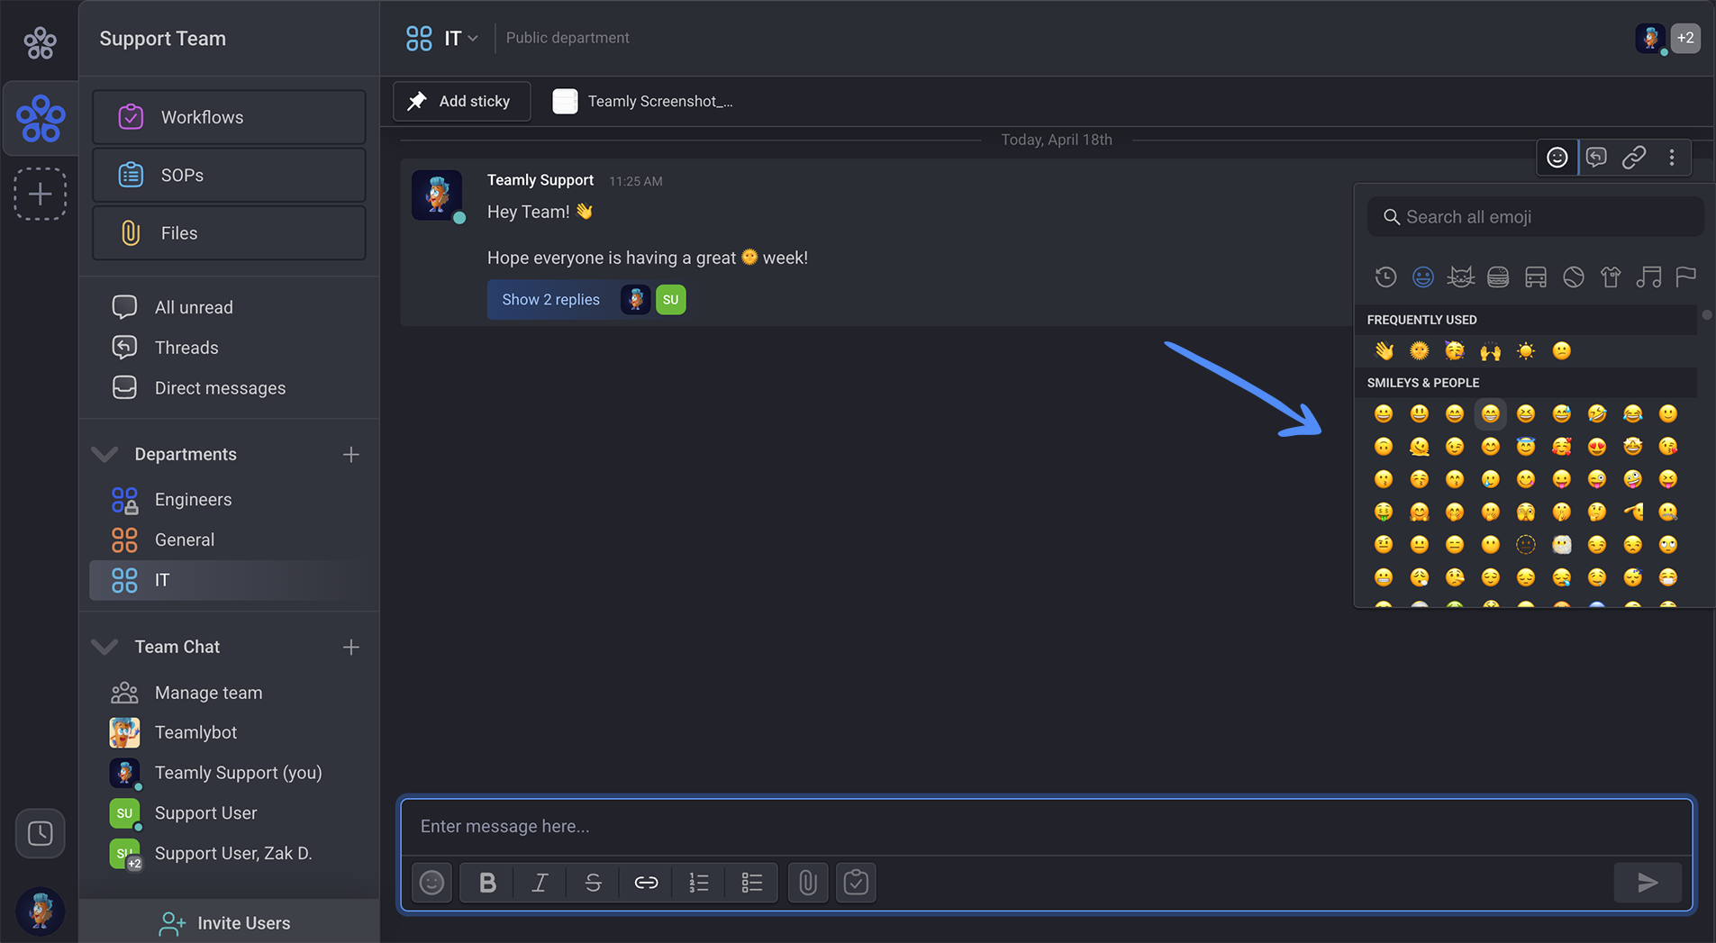View members via the +2 badge
This screenshot has width=1716, height=943.
pyautogui.click(x=1685, y=38)
